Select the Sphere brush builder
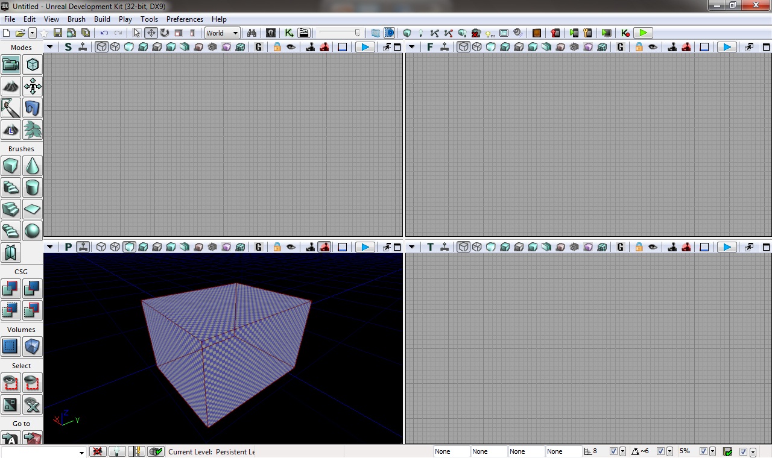 pyautogui.click(x=33, y=231)
